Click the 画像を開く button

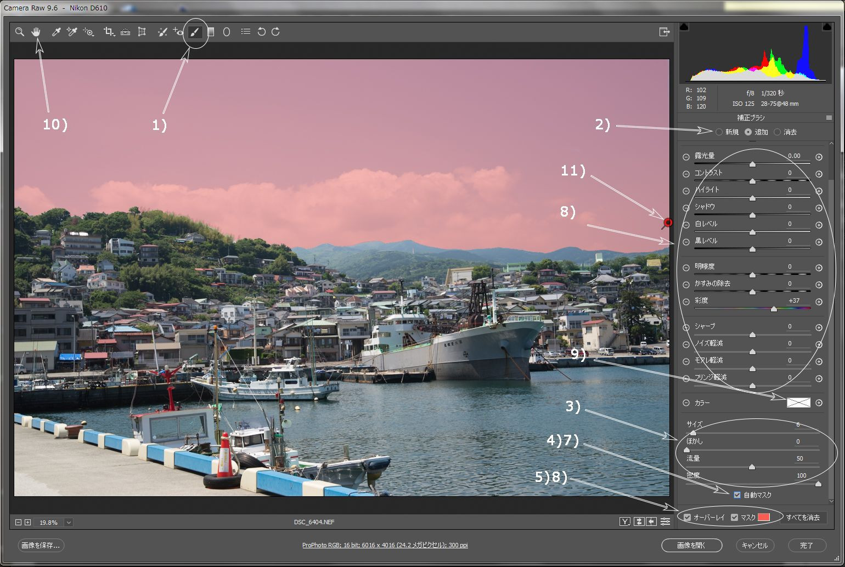pos(691,545)
